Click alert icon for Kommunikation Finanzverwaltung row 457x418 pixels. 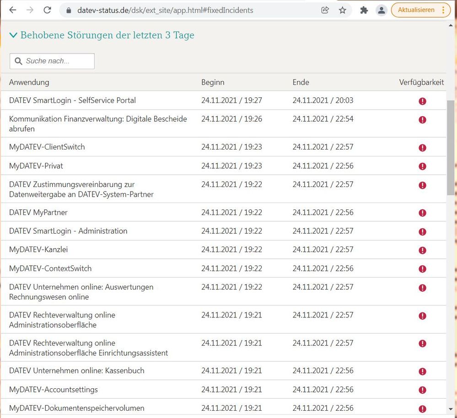[422, 120]
